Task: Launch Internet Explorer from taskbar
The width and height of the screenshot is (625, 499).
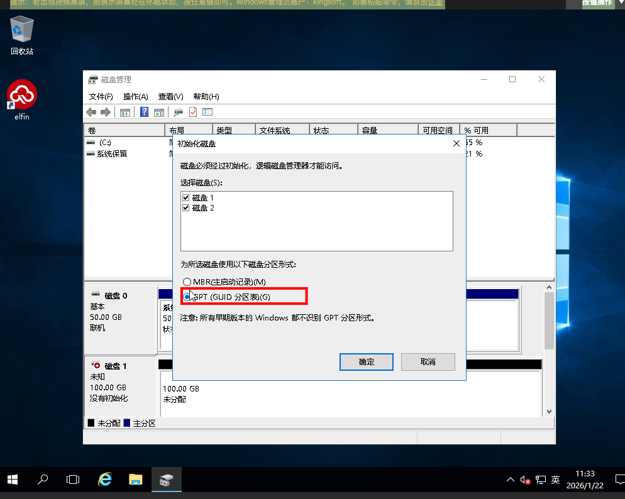Action: (105, 480)
